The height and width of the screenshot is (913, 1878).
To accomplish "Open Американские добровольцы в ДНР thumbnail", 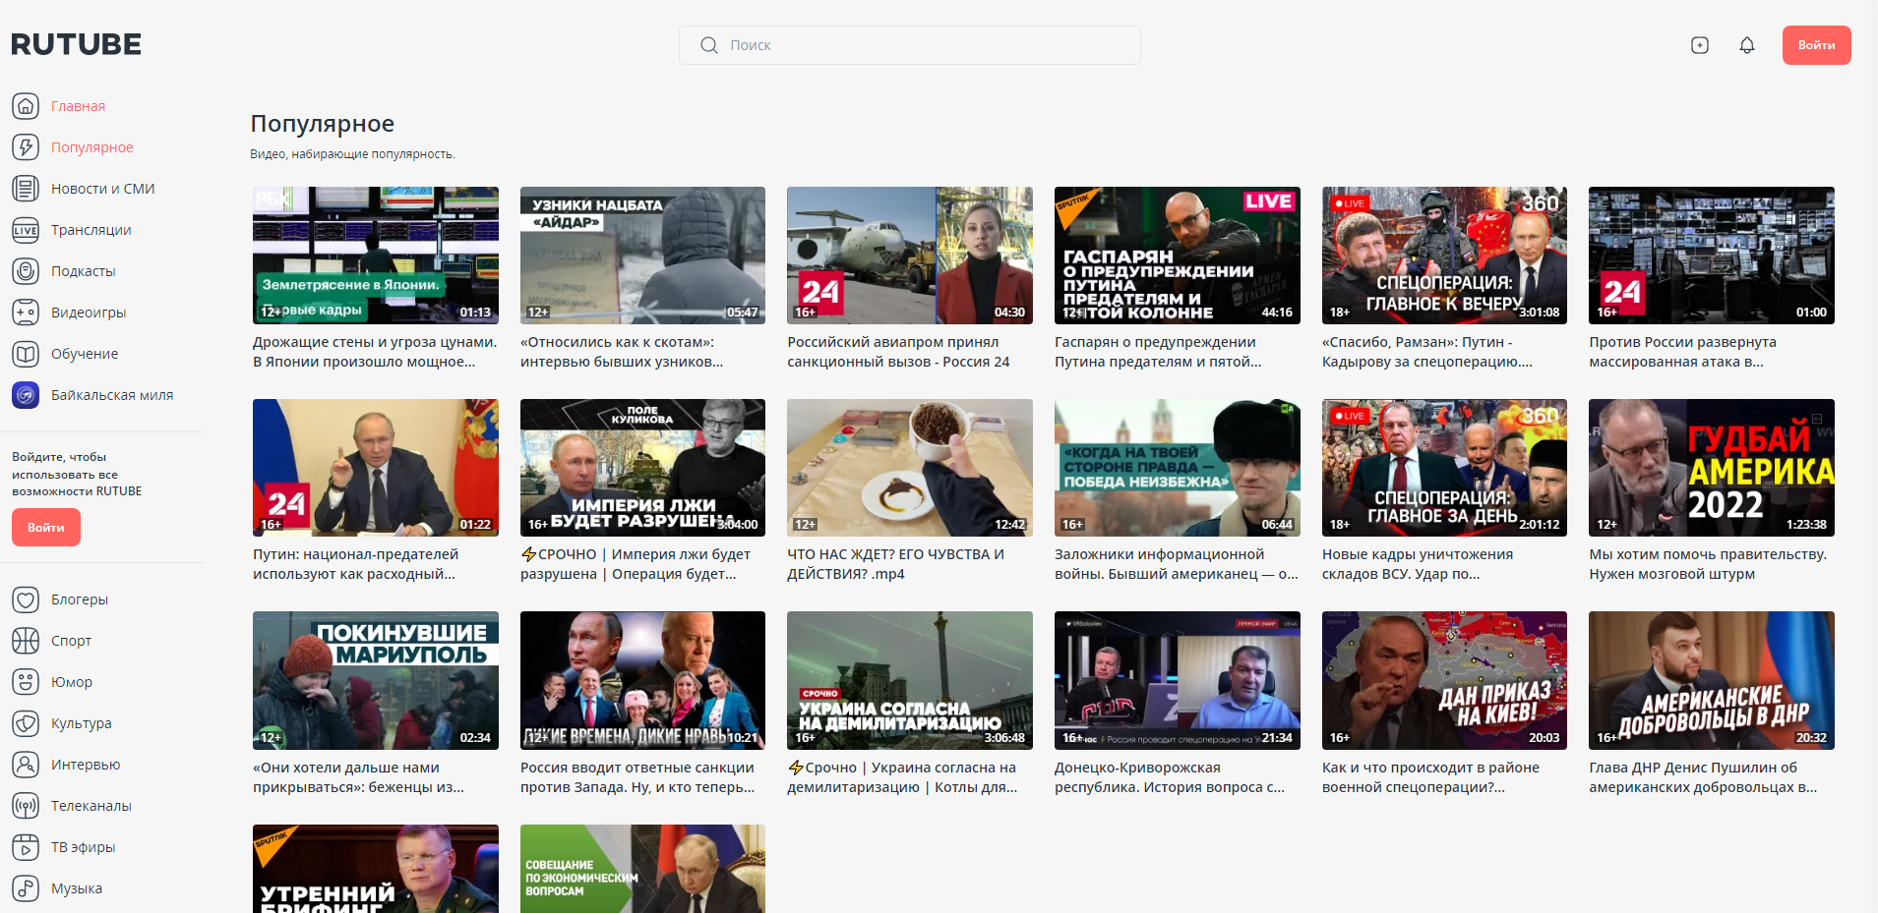I will point(1712,680).
